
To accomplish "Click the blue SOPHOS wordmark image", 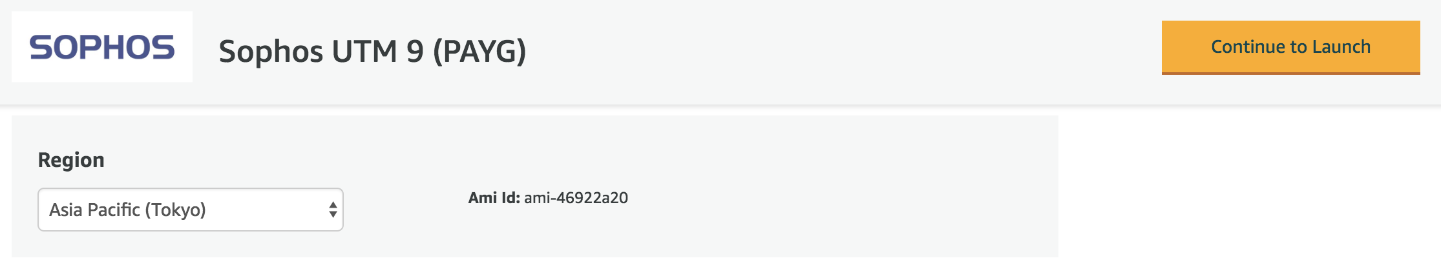I will [x=102, y=47].
